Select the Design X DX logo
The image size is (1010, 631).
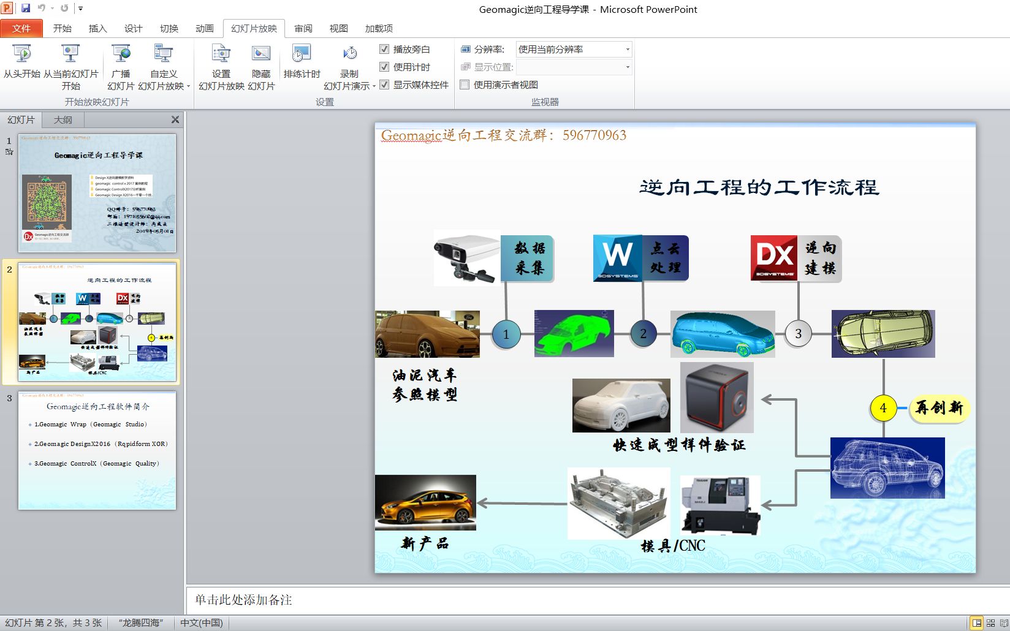[x=774, y=258]
